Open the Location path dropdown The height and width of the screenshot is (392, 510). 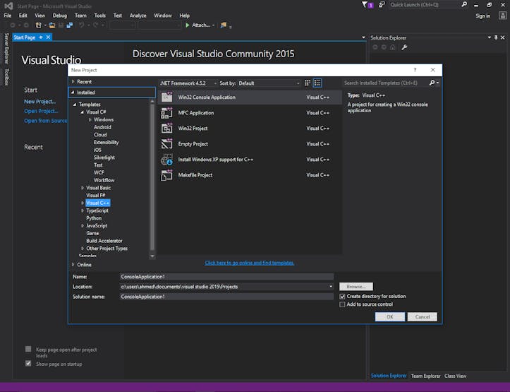[x=331, y=287]
